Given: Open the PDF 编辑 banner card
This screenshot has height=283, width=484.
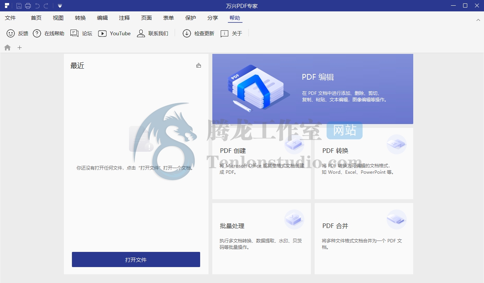Looking at the screenshot, I should 313,89.
